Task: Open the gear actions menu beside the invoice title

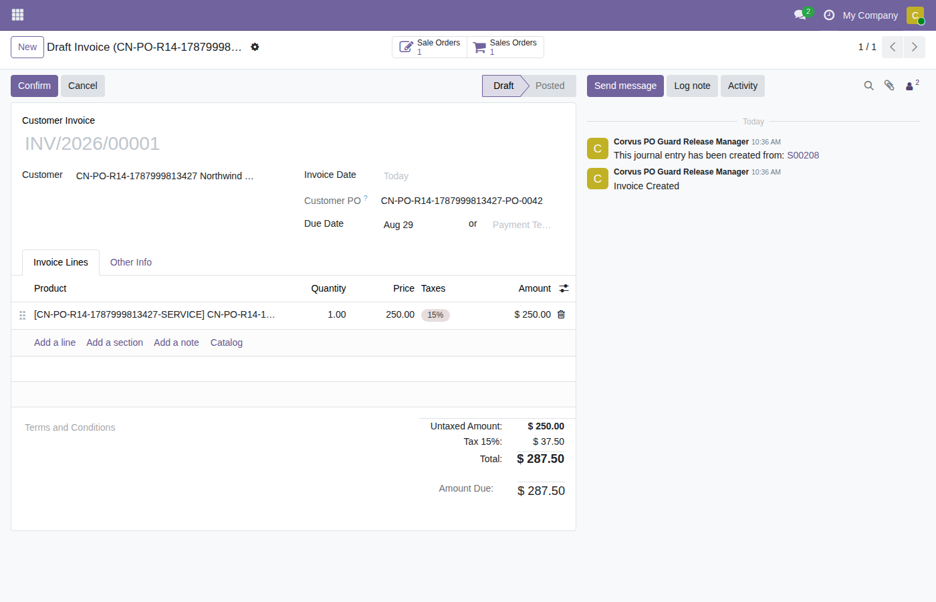Action: pyautogui.click(x=255, y=47)
